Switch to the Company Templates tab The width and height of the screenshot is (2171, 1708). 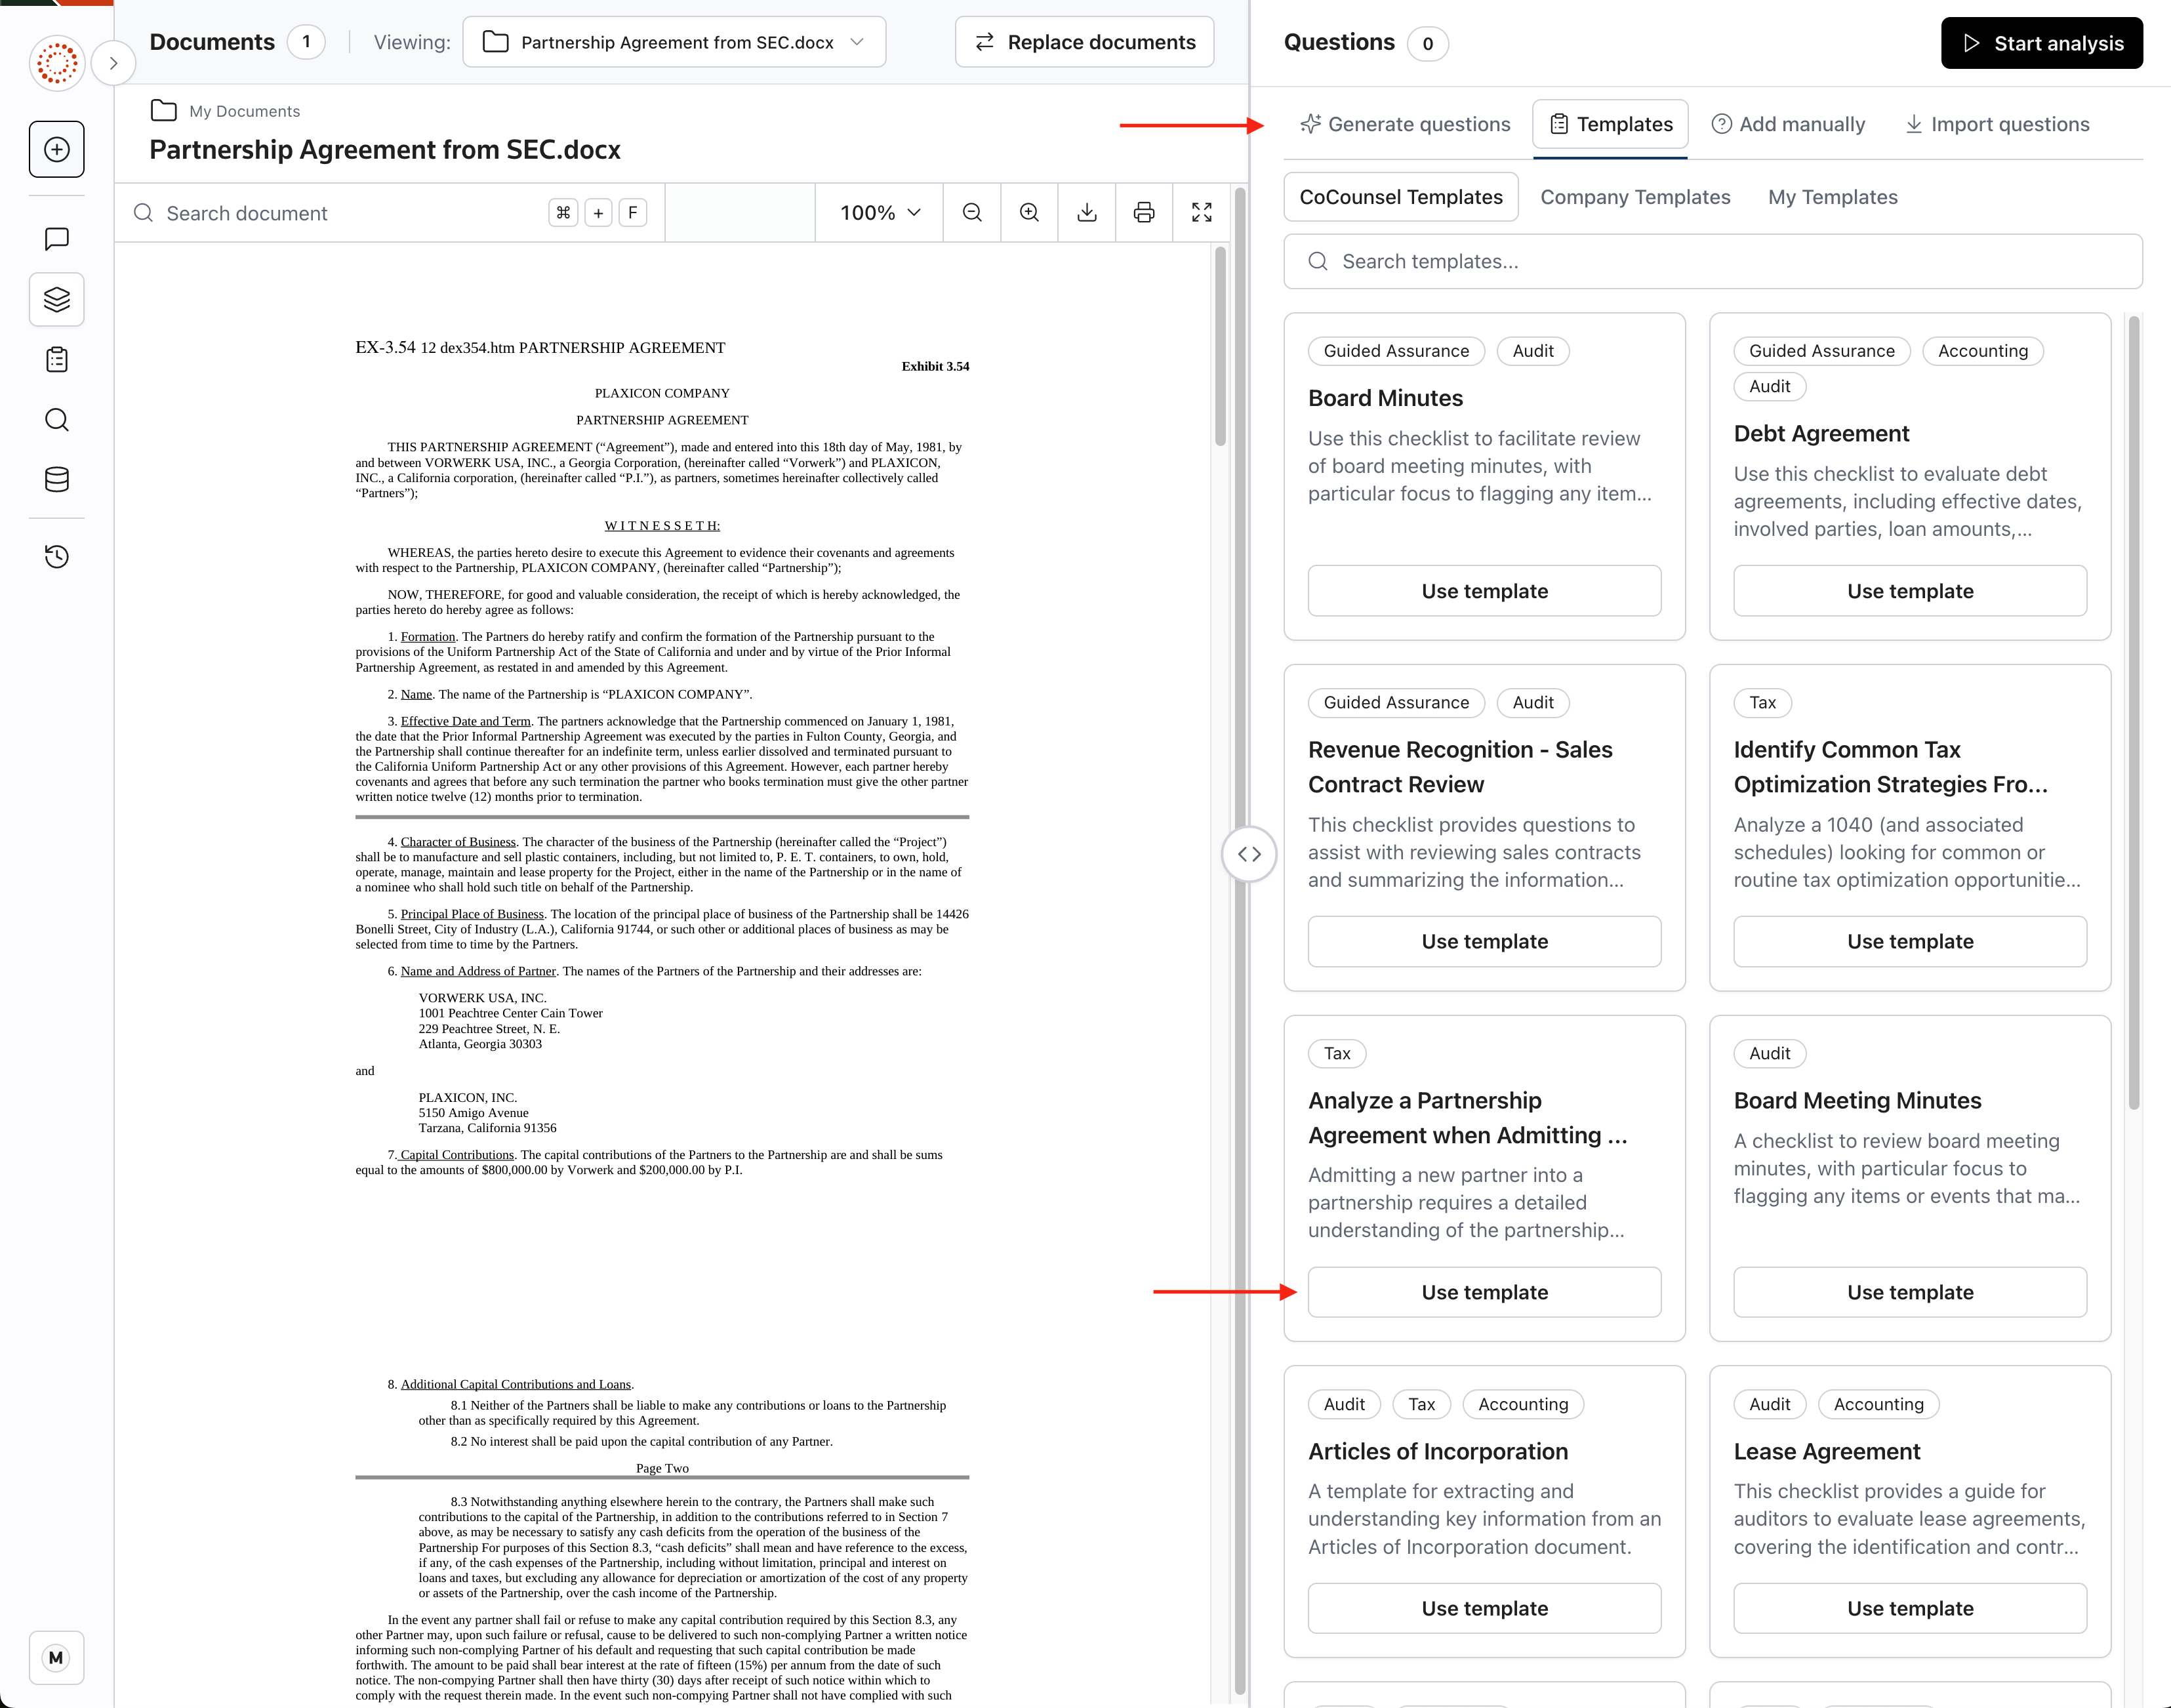[x=1634, y=197]
